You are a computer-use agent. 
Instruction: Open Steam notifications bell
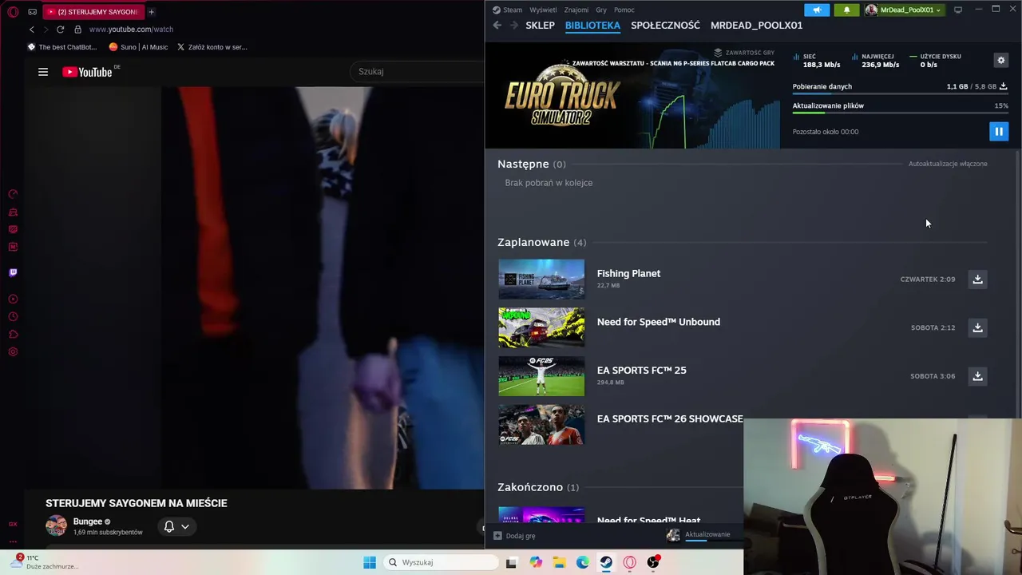click(x=846, y=10)
